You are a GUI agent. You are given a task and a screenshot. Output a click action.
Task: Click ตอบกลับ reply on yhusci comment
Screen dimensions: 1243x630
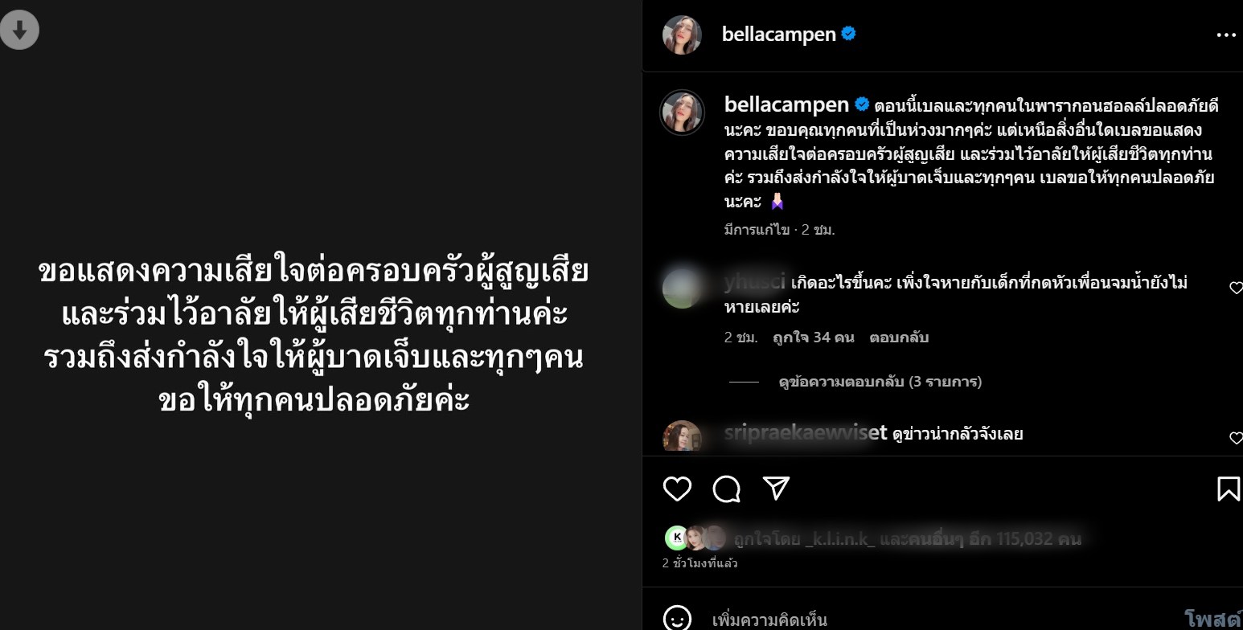(x=899, y=337)
